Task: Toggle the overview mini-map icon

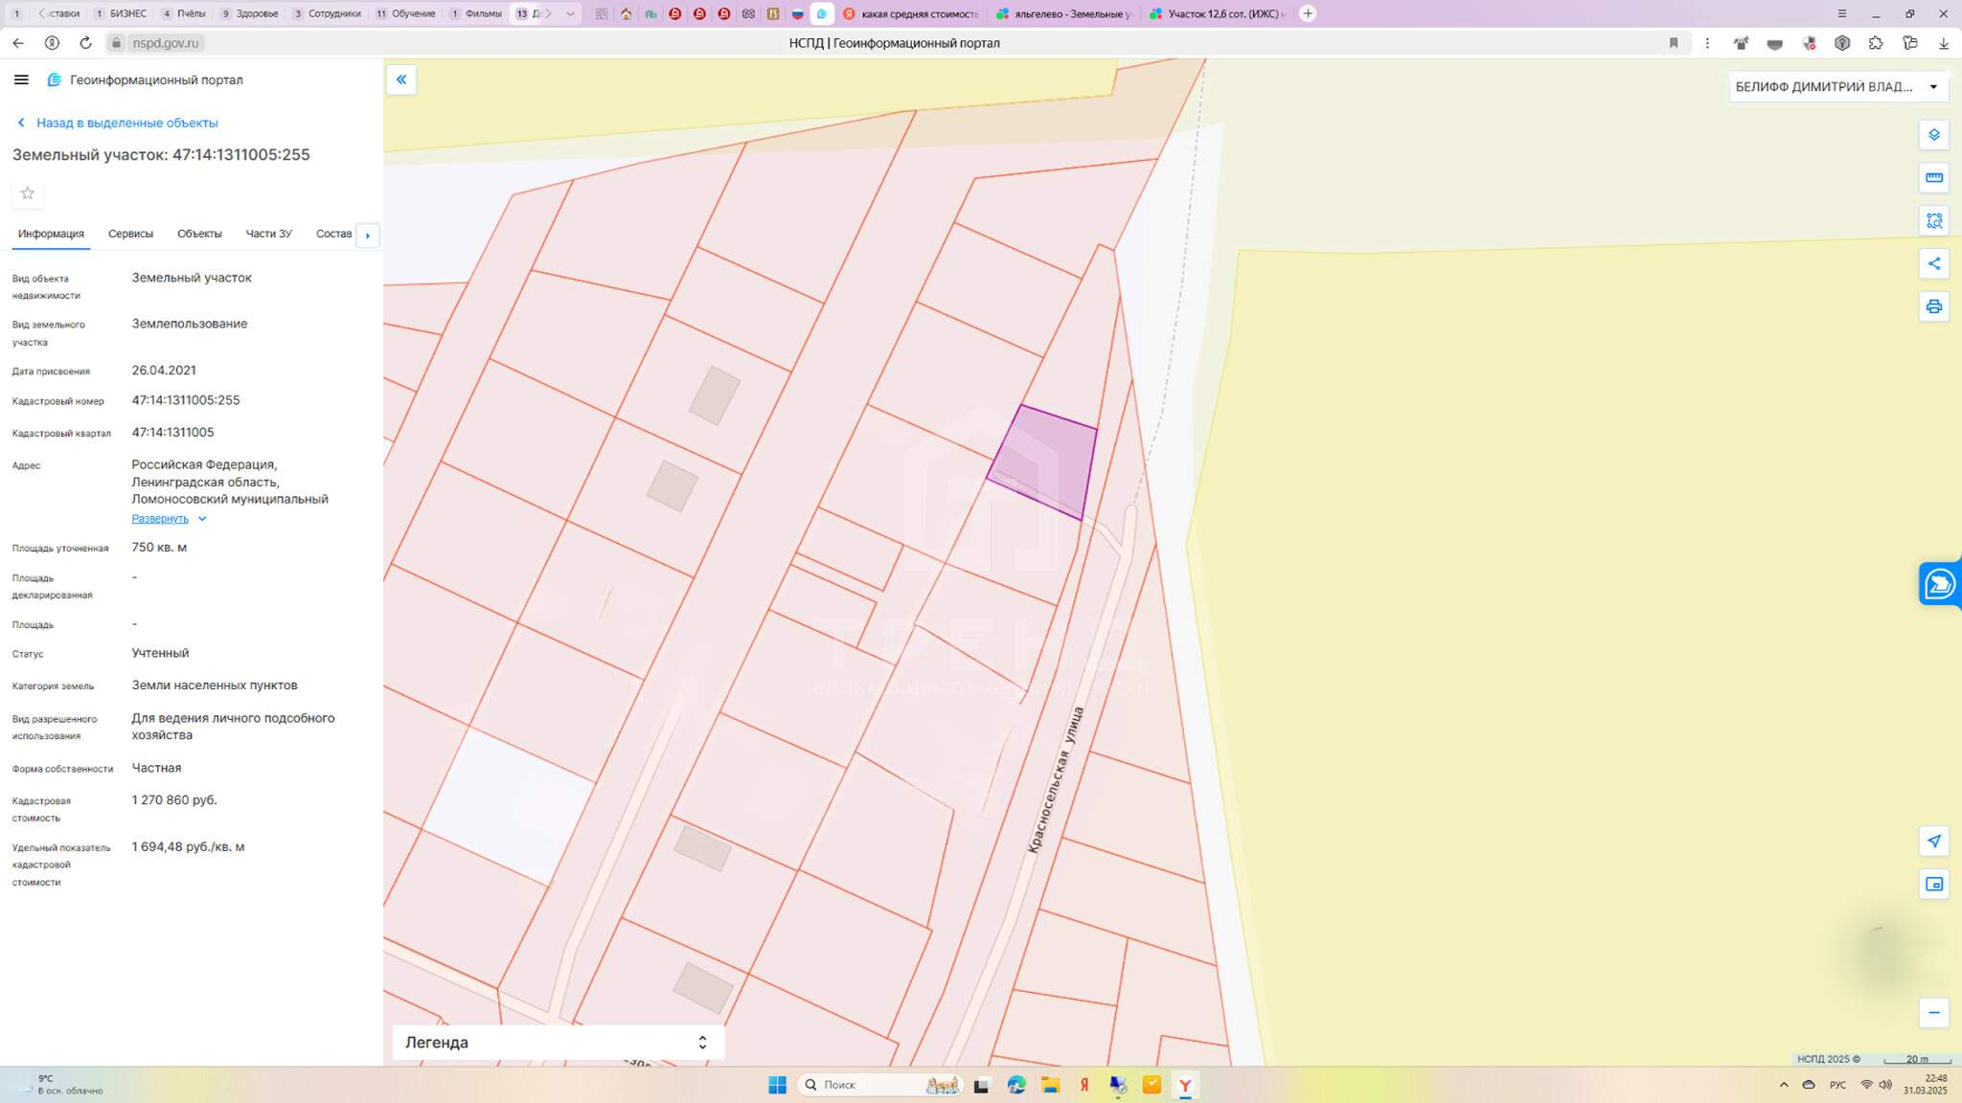Action: click(1933, 884)
